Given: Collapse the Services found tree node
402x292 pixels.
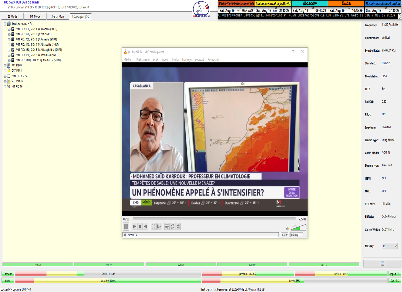Looking at the screenshot, I should pyautogui.click(x=5, y=24).
